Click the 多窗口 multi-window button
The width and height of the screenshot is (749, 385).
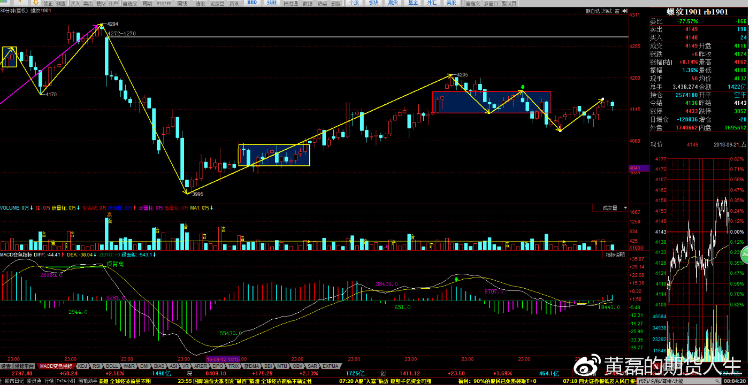point(491,3)
